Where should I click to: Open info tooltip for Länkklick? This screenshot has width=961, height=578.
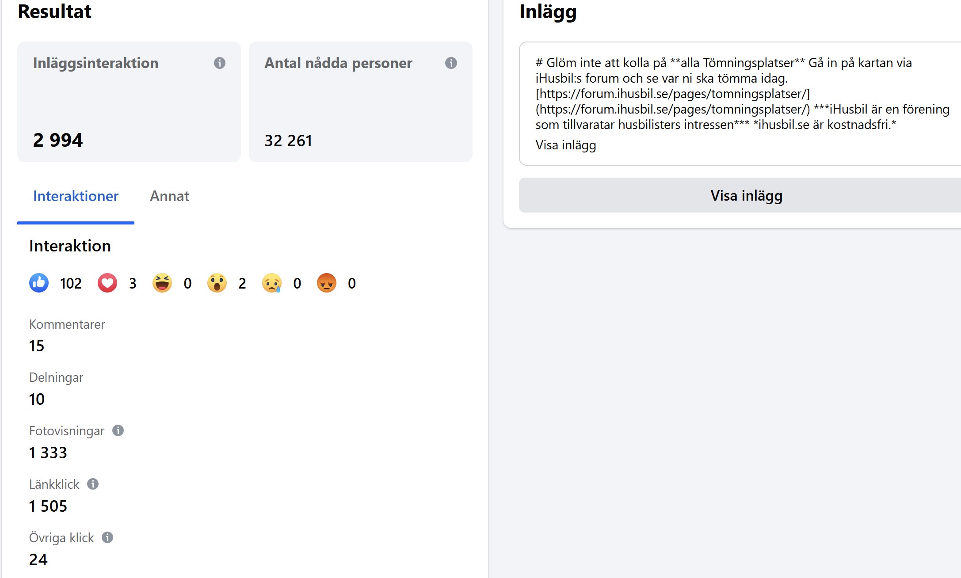point(93,484)
